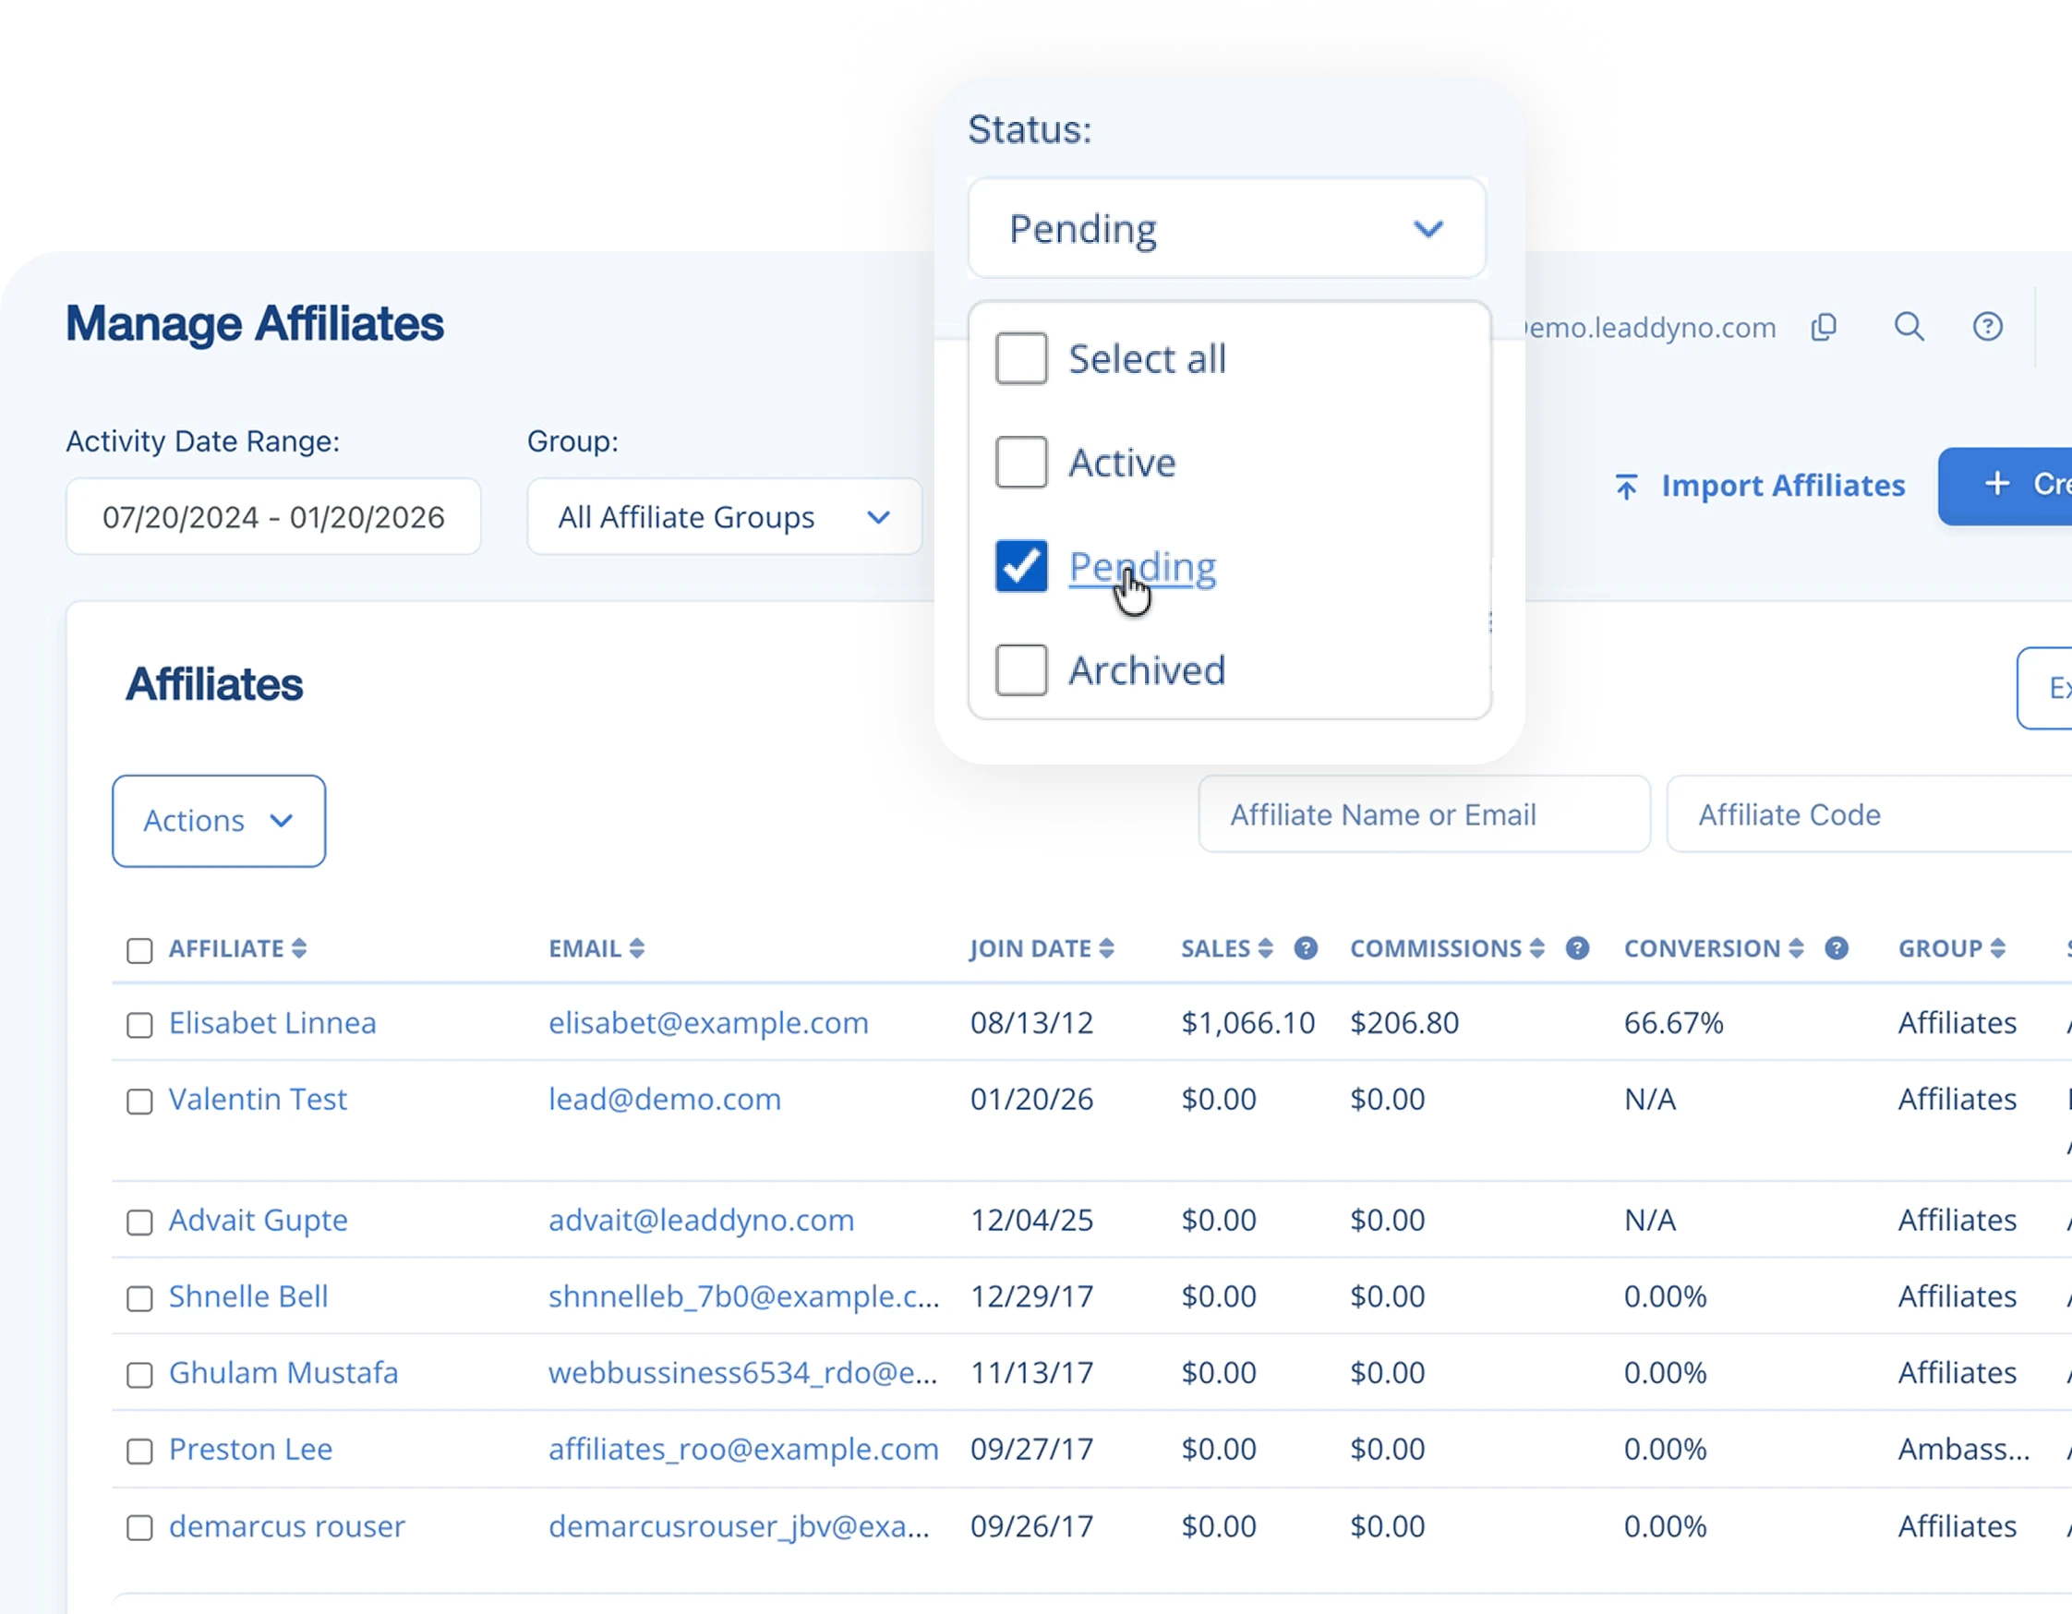Image resolution: width=2072 pixels, height=1614 pixels.
Task: Open Ghulam Mustafa affiliate profile
Action: 283,1373
